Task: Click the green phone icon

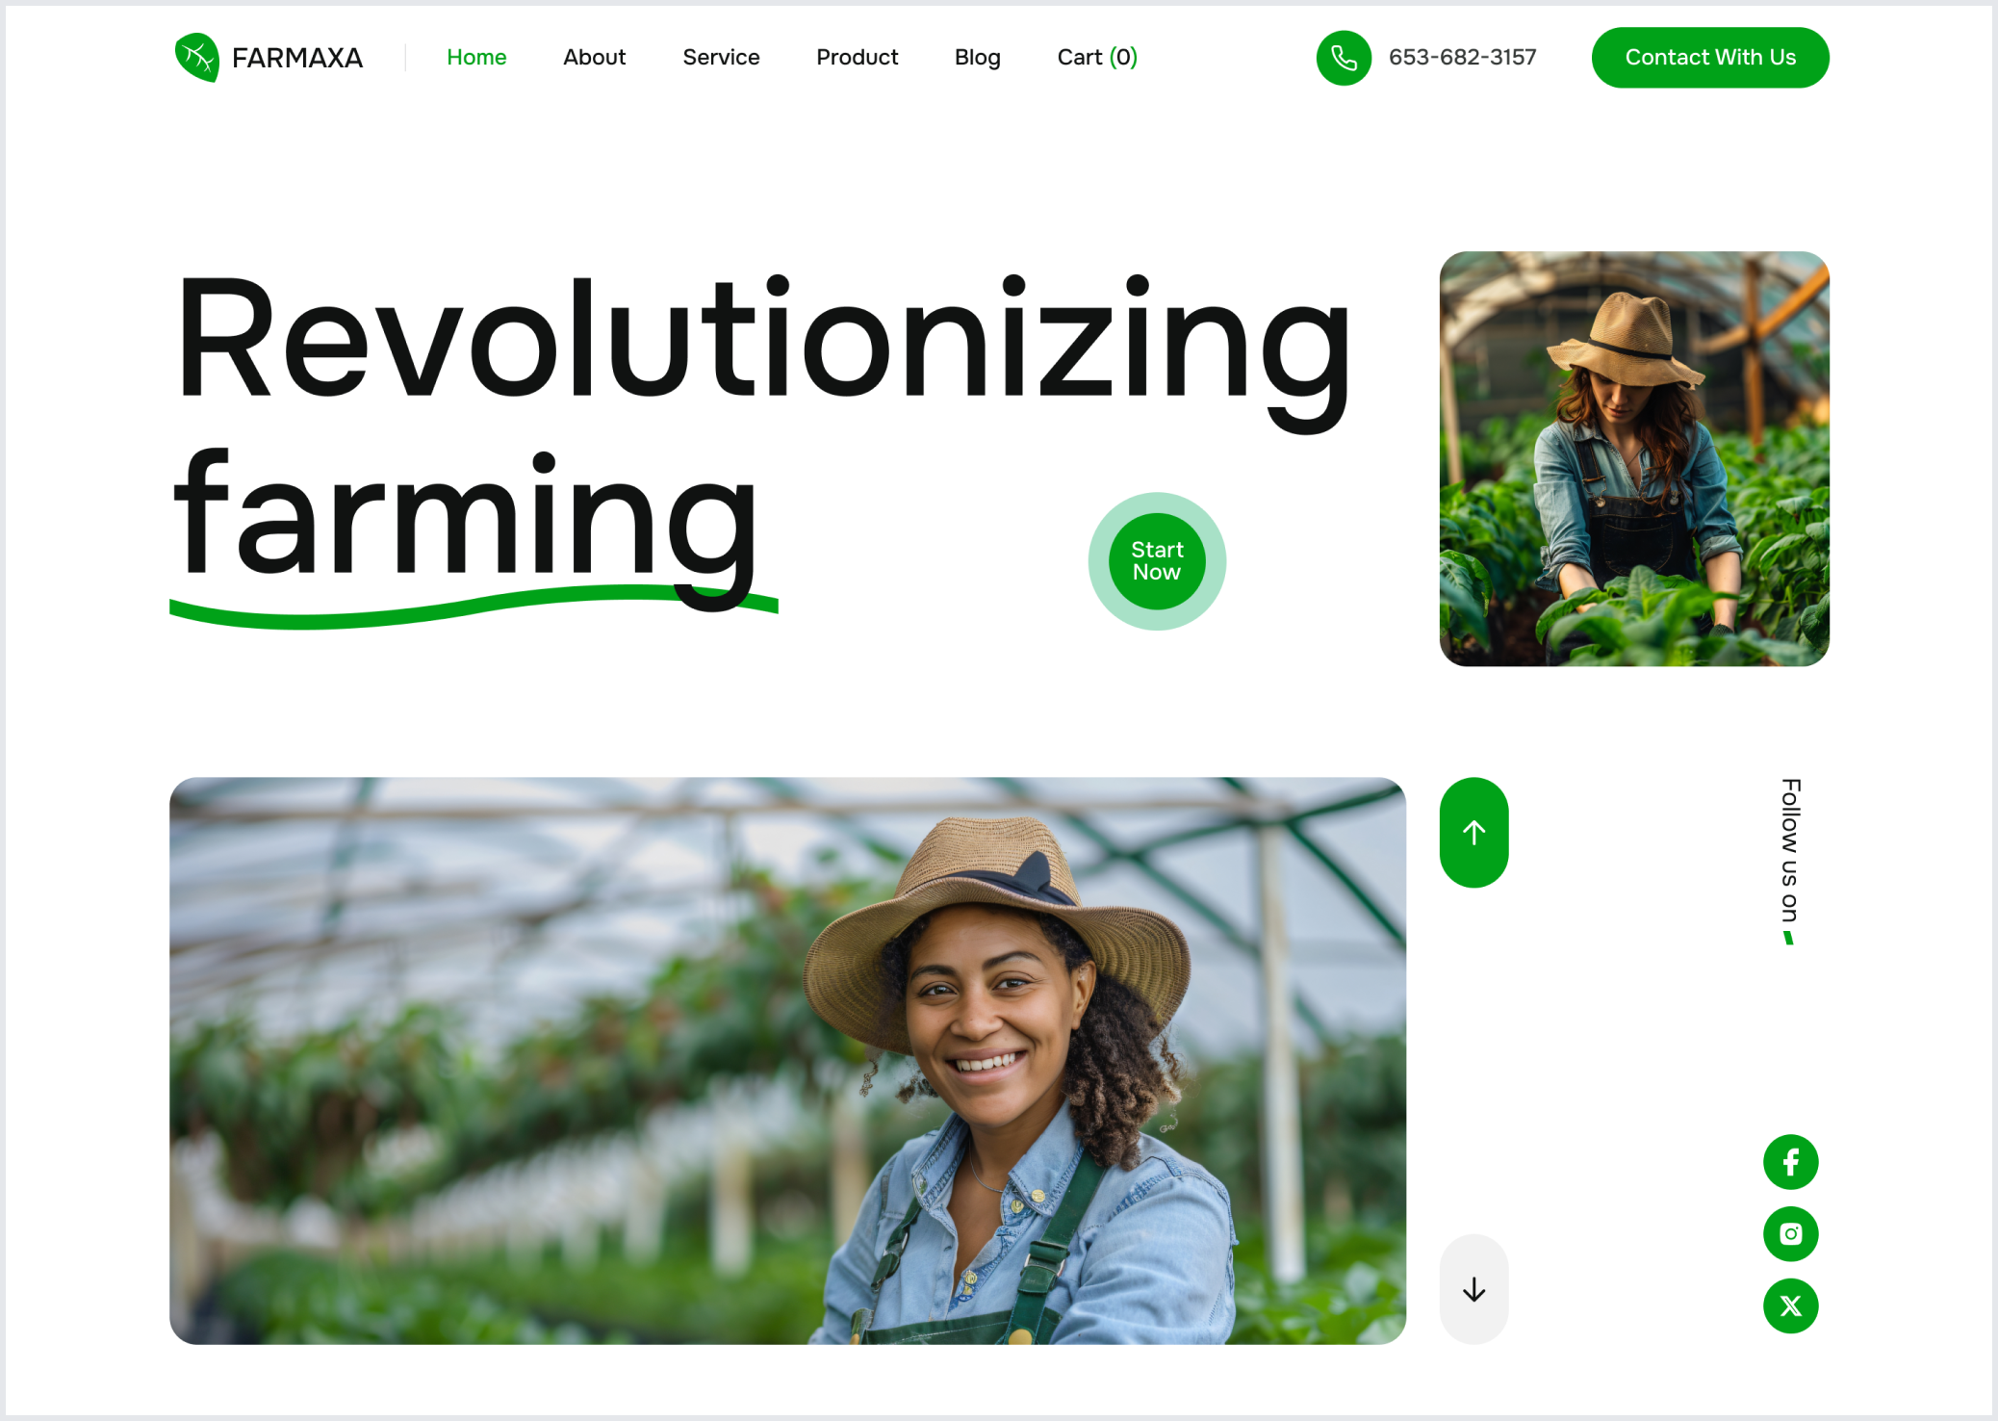Action: (x=1344, y=58)
